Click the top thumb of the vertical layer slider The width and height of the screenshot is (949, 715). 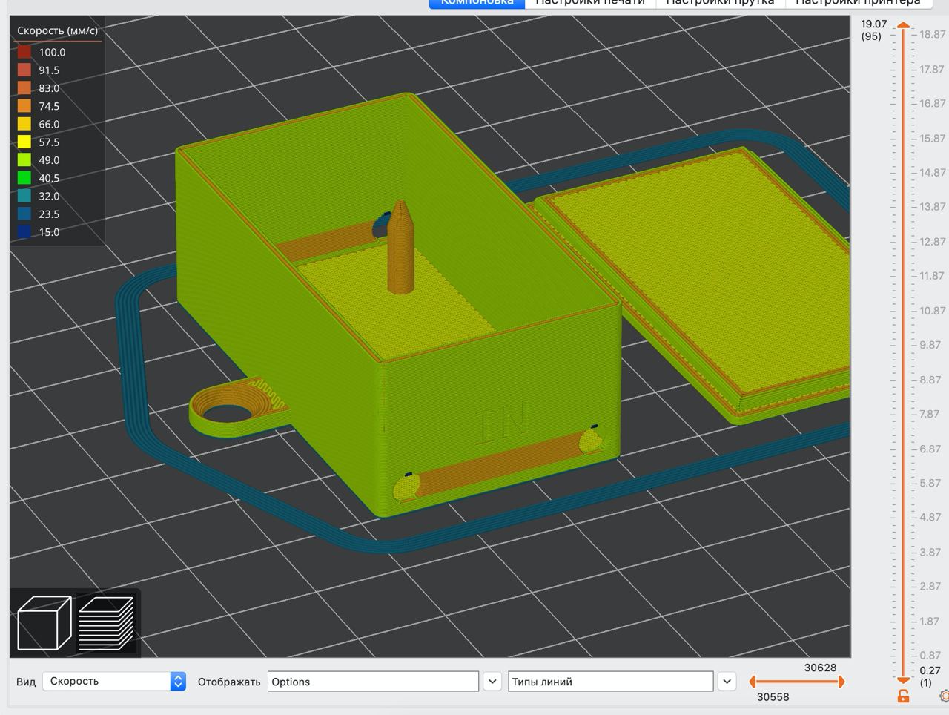point(903,26)
